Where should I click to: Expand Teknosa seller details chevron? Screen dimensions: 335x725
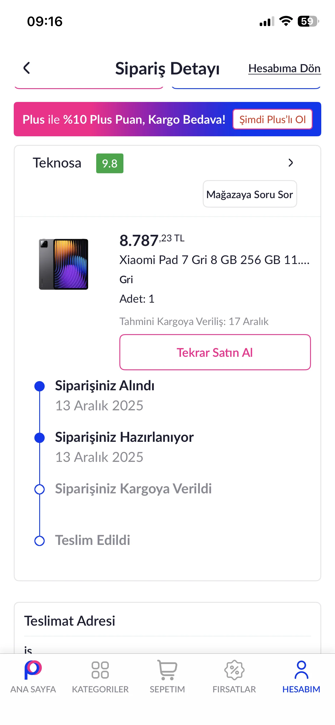[291, 163]
